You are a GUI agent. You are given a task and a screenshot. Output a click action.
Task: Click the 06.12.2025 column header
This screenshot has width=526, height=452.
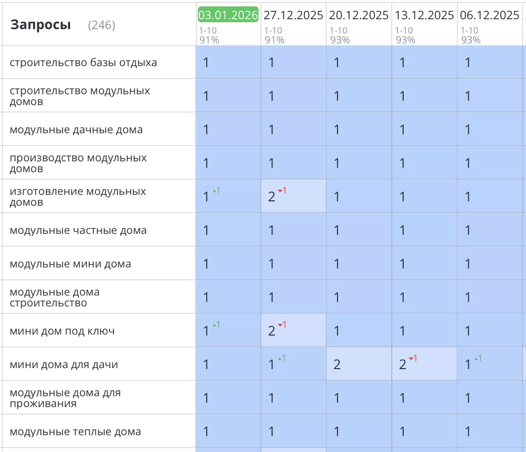[489, 15]
